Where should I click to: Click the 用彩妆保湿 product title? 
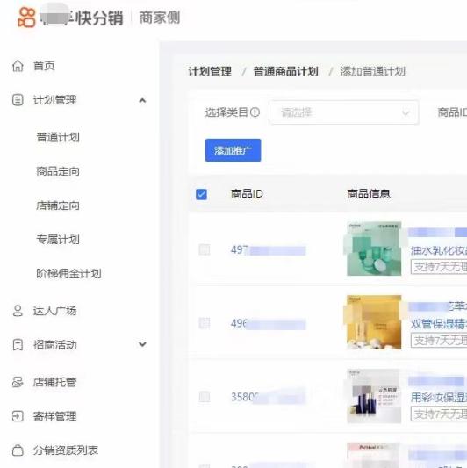439,398
